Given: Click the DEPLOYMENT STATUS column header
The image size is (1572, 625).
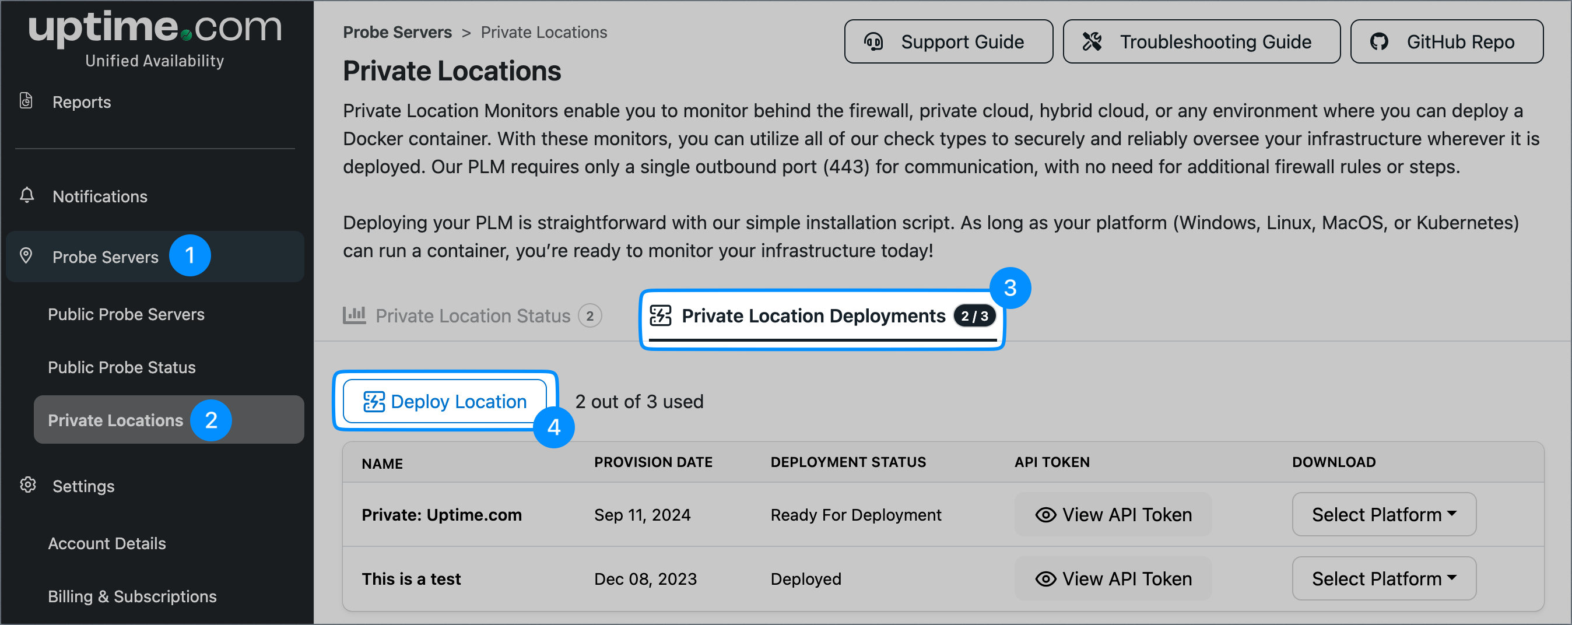Looking at the screenshot, I should (848, 462).
